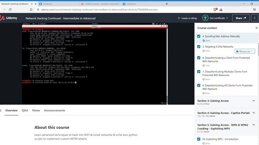Close the Network Hacking Continued tab
This screenshot has width=259, height=145.
click(36, 4)
